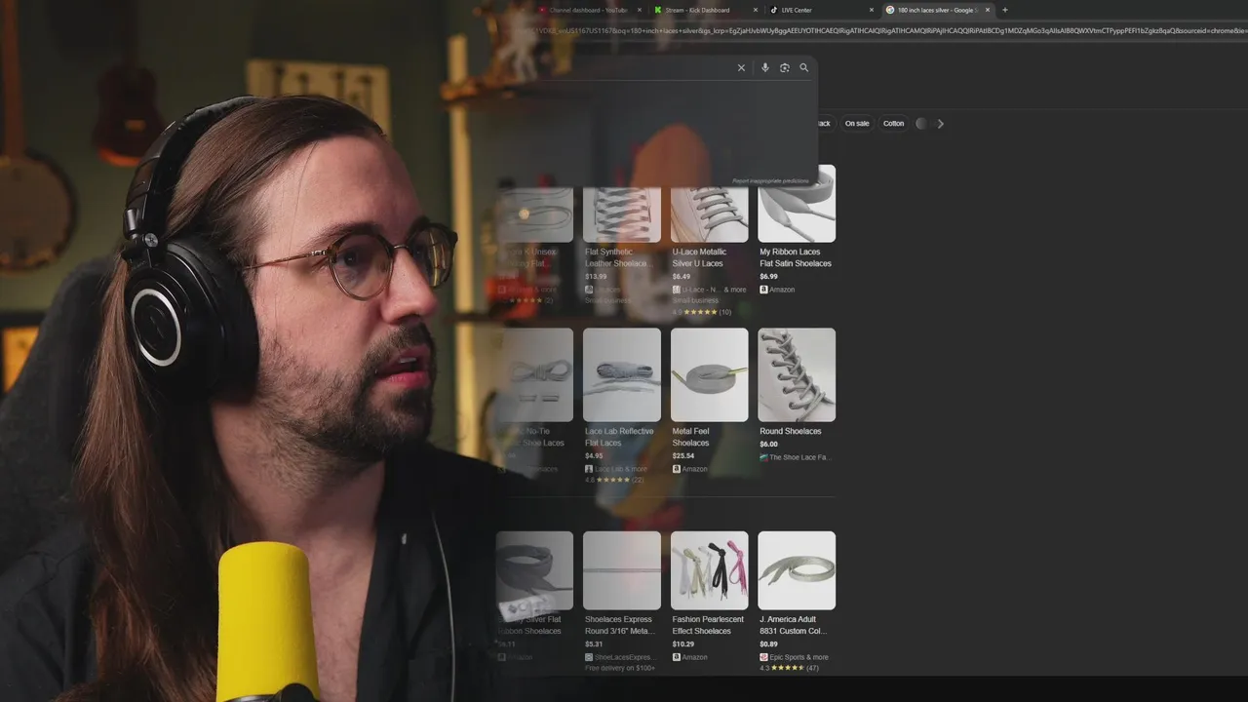
Task: Click the $13.99 price on Flat Synthetic
Action: click(595, 277)
